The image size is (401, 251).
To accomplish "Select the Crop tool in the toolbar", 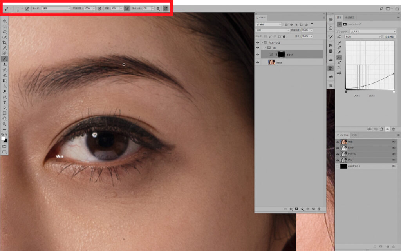I will pyautogui.click(x=5, y=42).
